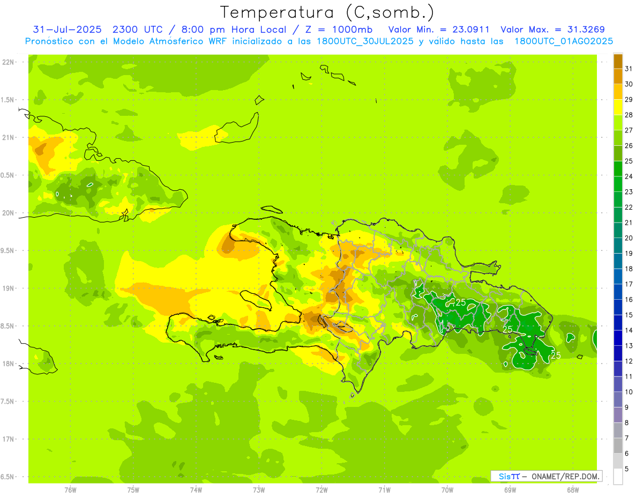This screenshot has width=643, height=497.
Task: Click the '70W' longitude axis label
Action: click(447, 489)
